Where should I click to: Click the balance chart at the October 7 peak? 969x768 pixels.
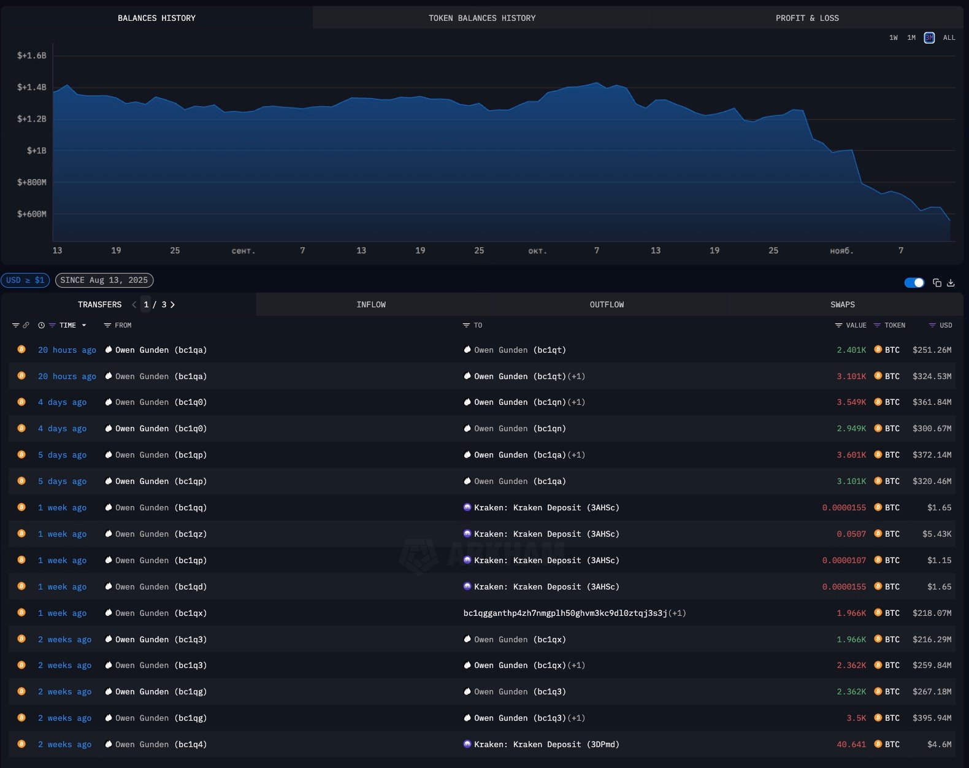tap(596, 83)
